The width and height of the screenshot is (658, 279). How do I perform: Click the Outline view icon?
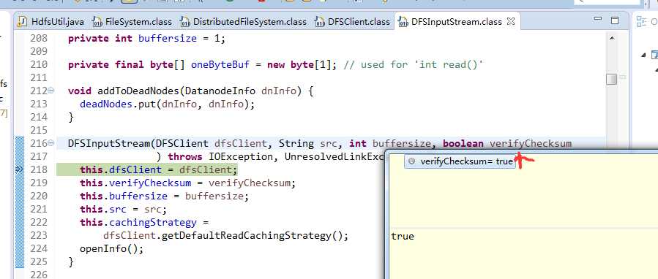(x=641, y=21)
